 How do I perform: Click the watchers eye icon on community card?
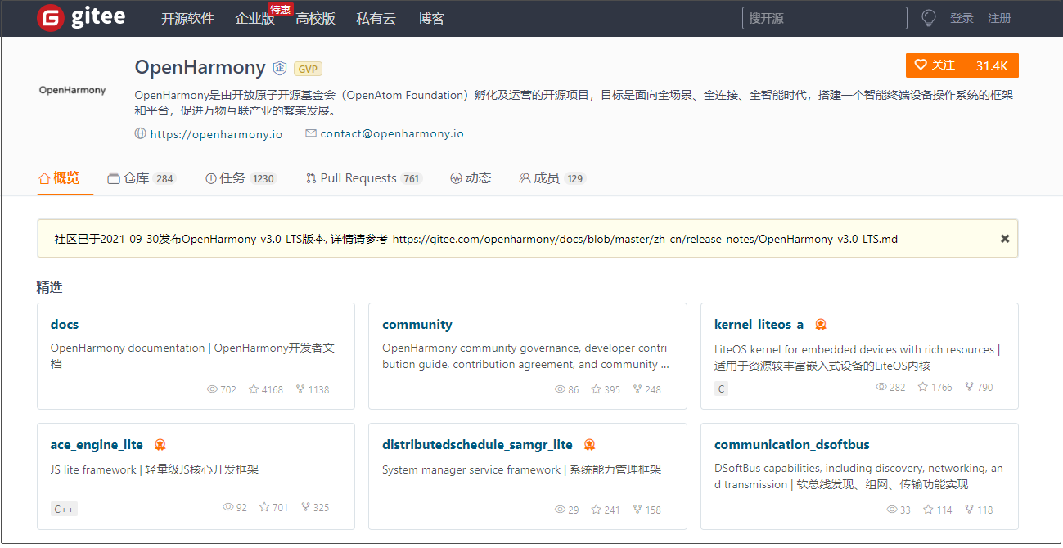click(560, 389)
